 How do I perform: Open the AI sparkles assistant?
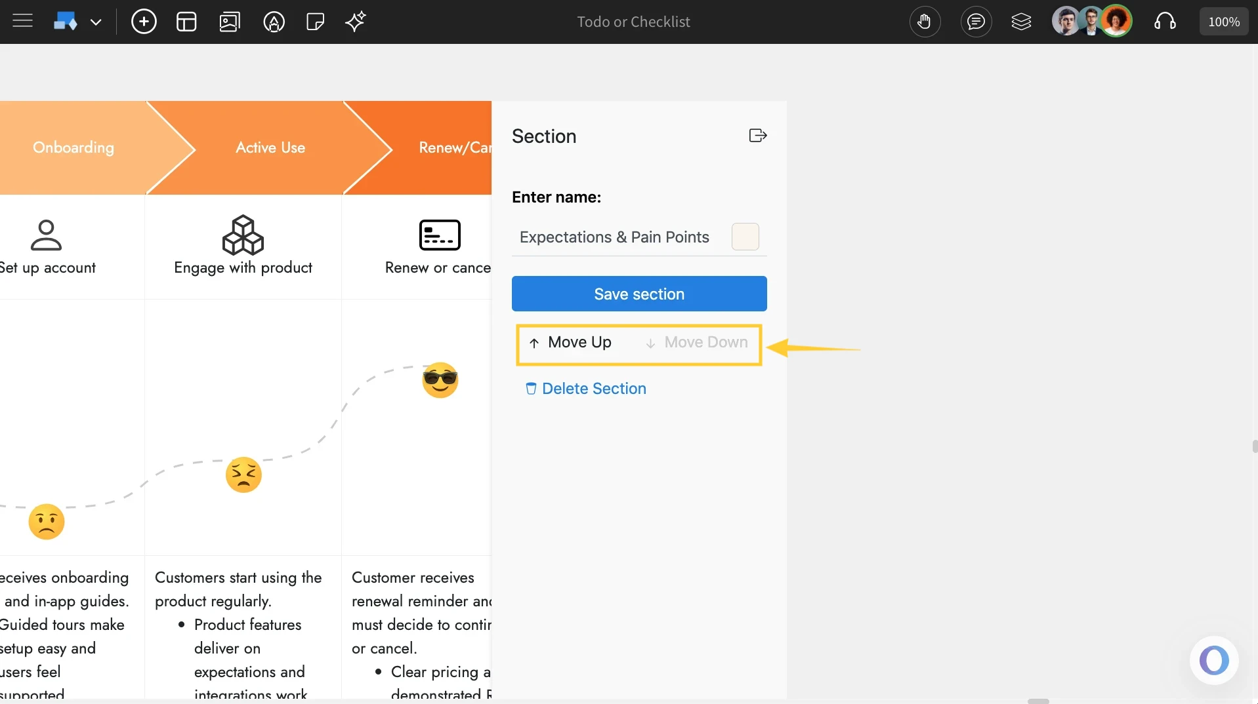(355, 22)
